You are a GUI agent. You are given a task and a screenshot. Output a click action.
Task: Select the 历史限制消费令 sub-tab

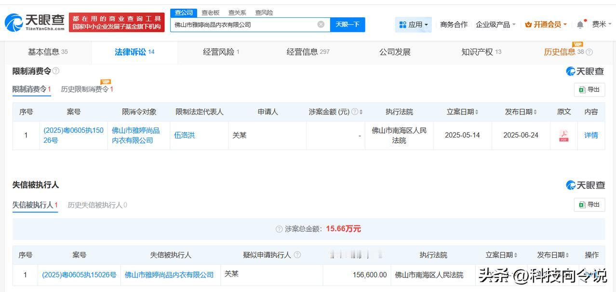[87, 89]
